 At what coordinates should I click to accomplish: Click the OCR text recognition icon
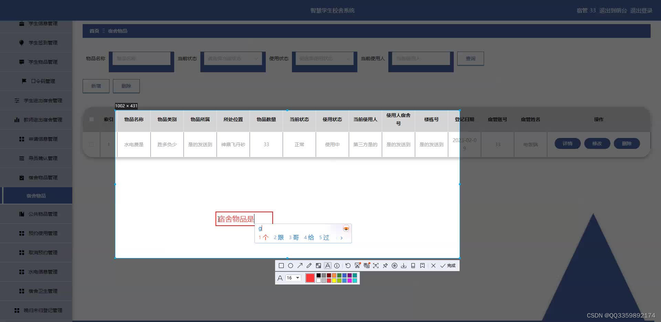point(376,266)
